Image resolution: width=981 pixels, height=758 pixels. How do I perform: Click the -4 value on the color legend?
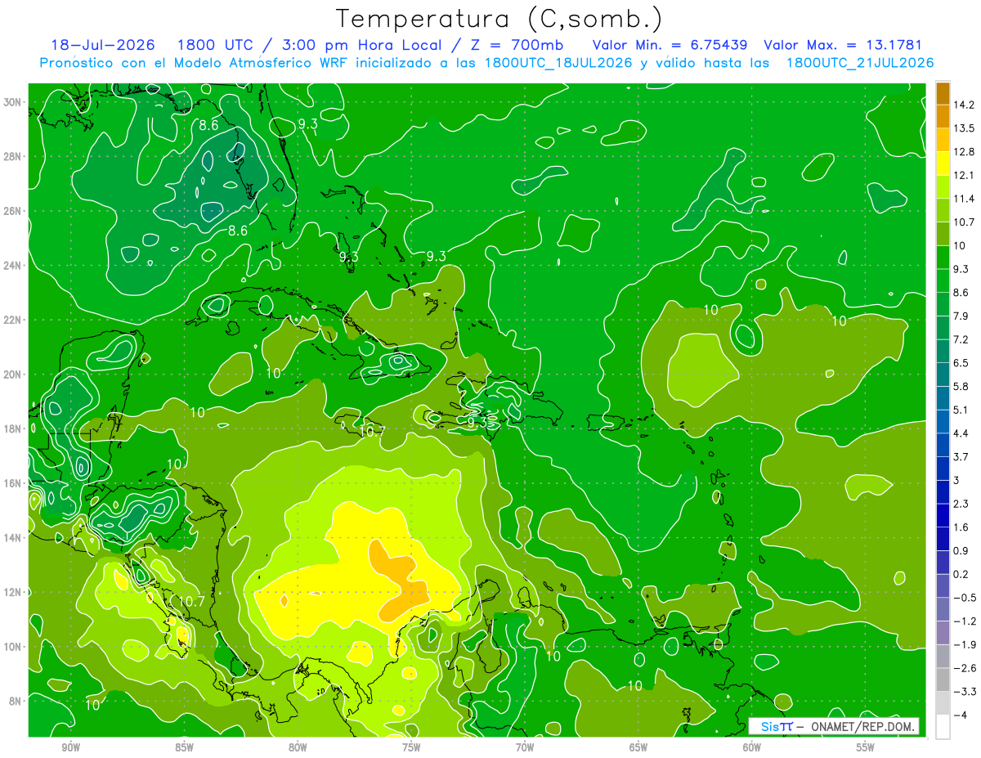pos(960,715)
